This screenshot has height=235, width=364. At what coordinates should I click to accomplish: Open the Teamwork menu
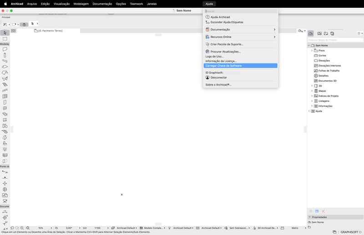(136, 4)
